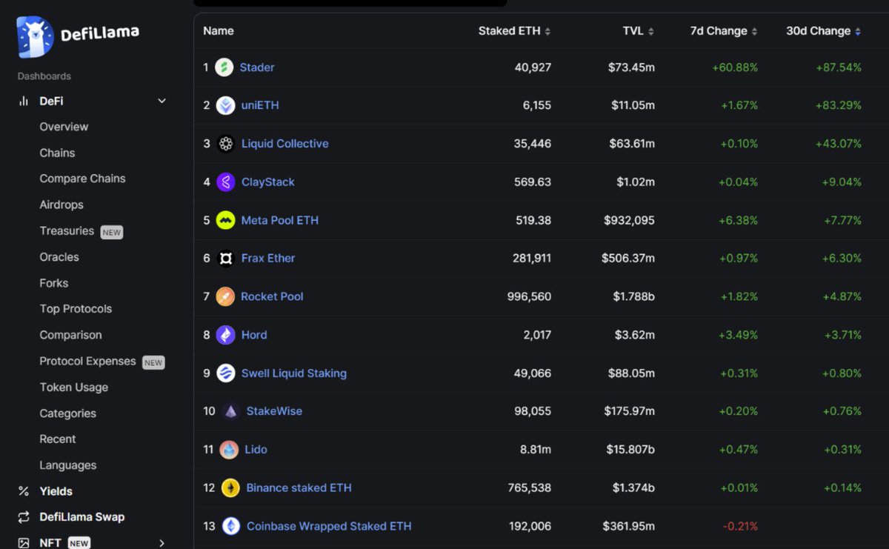Viewport: 889px width, 549px height.
Task: Click the Rocket Pool protocol icon
Action: 225,297
